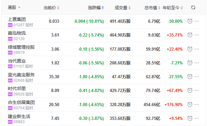Select the volume 353.60万股
The image size is (207, 126).
pyautogui.click(x=120, y=118)
